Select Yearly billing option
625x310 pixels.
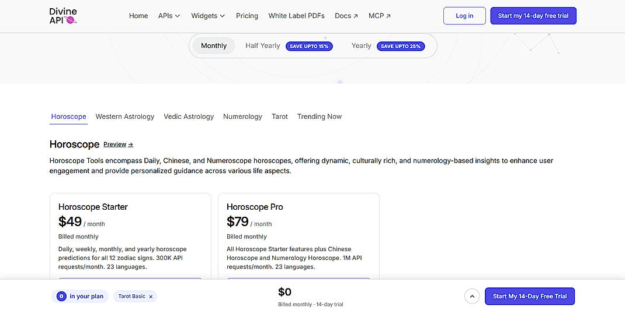[361, 45]
